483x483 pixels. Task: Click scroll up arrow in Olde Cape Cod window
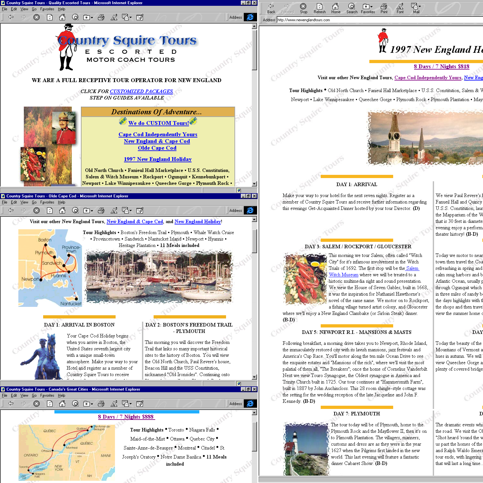(254, 220)
